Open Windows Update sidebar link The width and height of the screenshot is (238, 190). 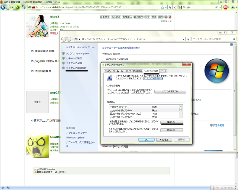pyautogui.click(x=75, y=138)
